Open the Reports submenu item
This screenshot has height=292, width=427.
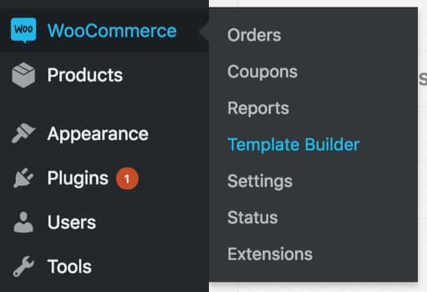click(258, 109)
